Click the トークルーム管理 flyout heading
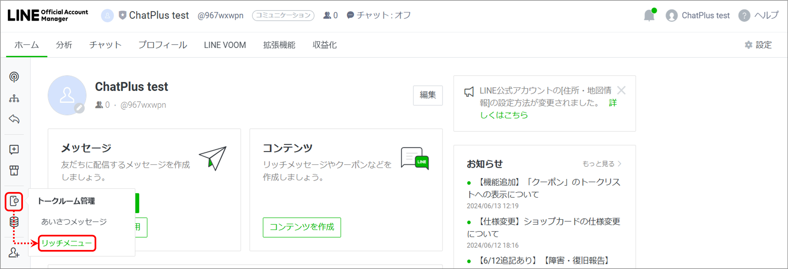This screenshot has width=788, height=269. 66,201
